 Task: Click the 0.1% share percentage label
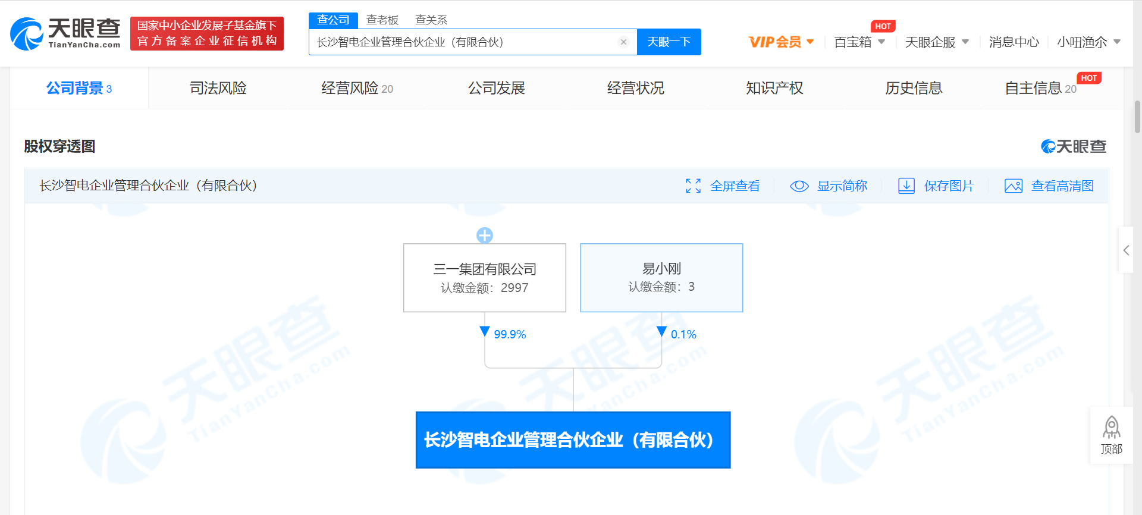pos(683,334)
